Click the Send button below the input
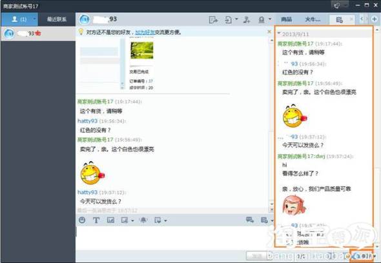Screen dimensions: 381x263 [257, 256]
